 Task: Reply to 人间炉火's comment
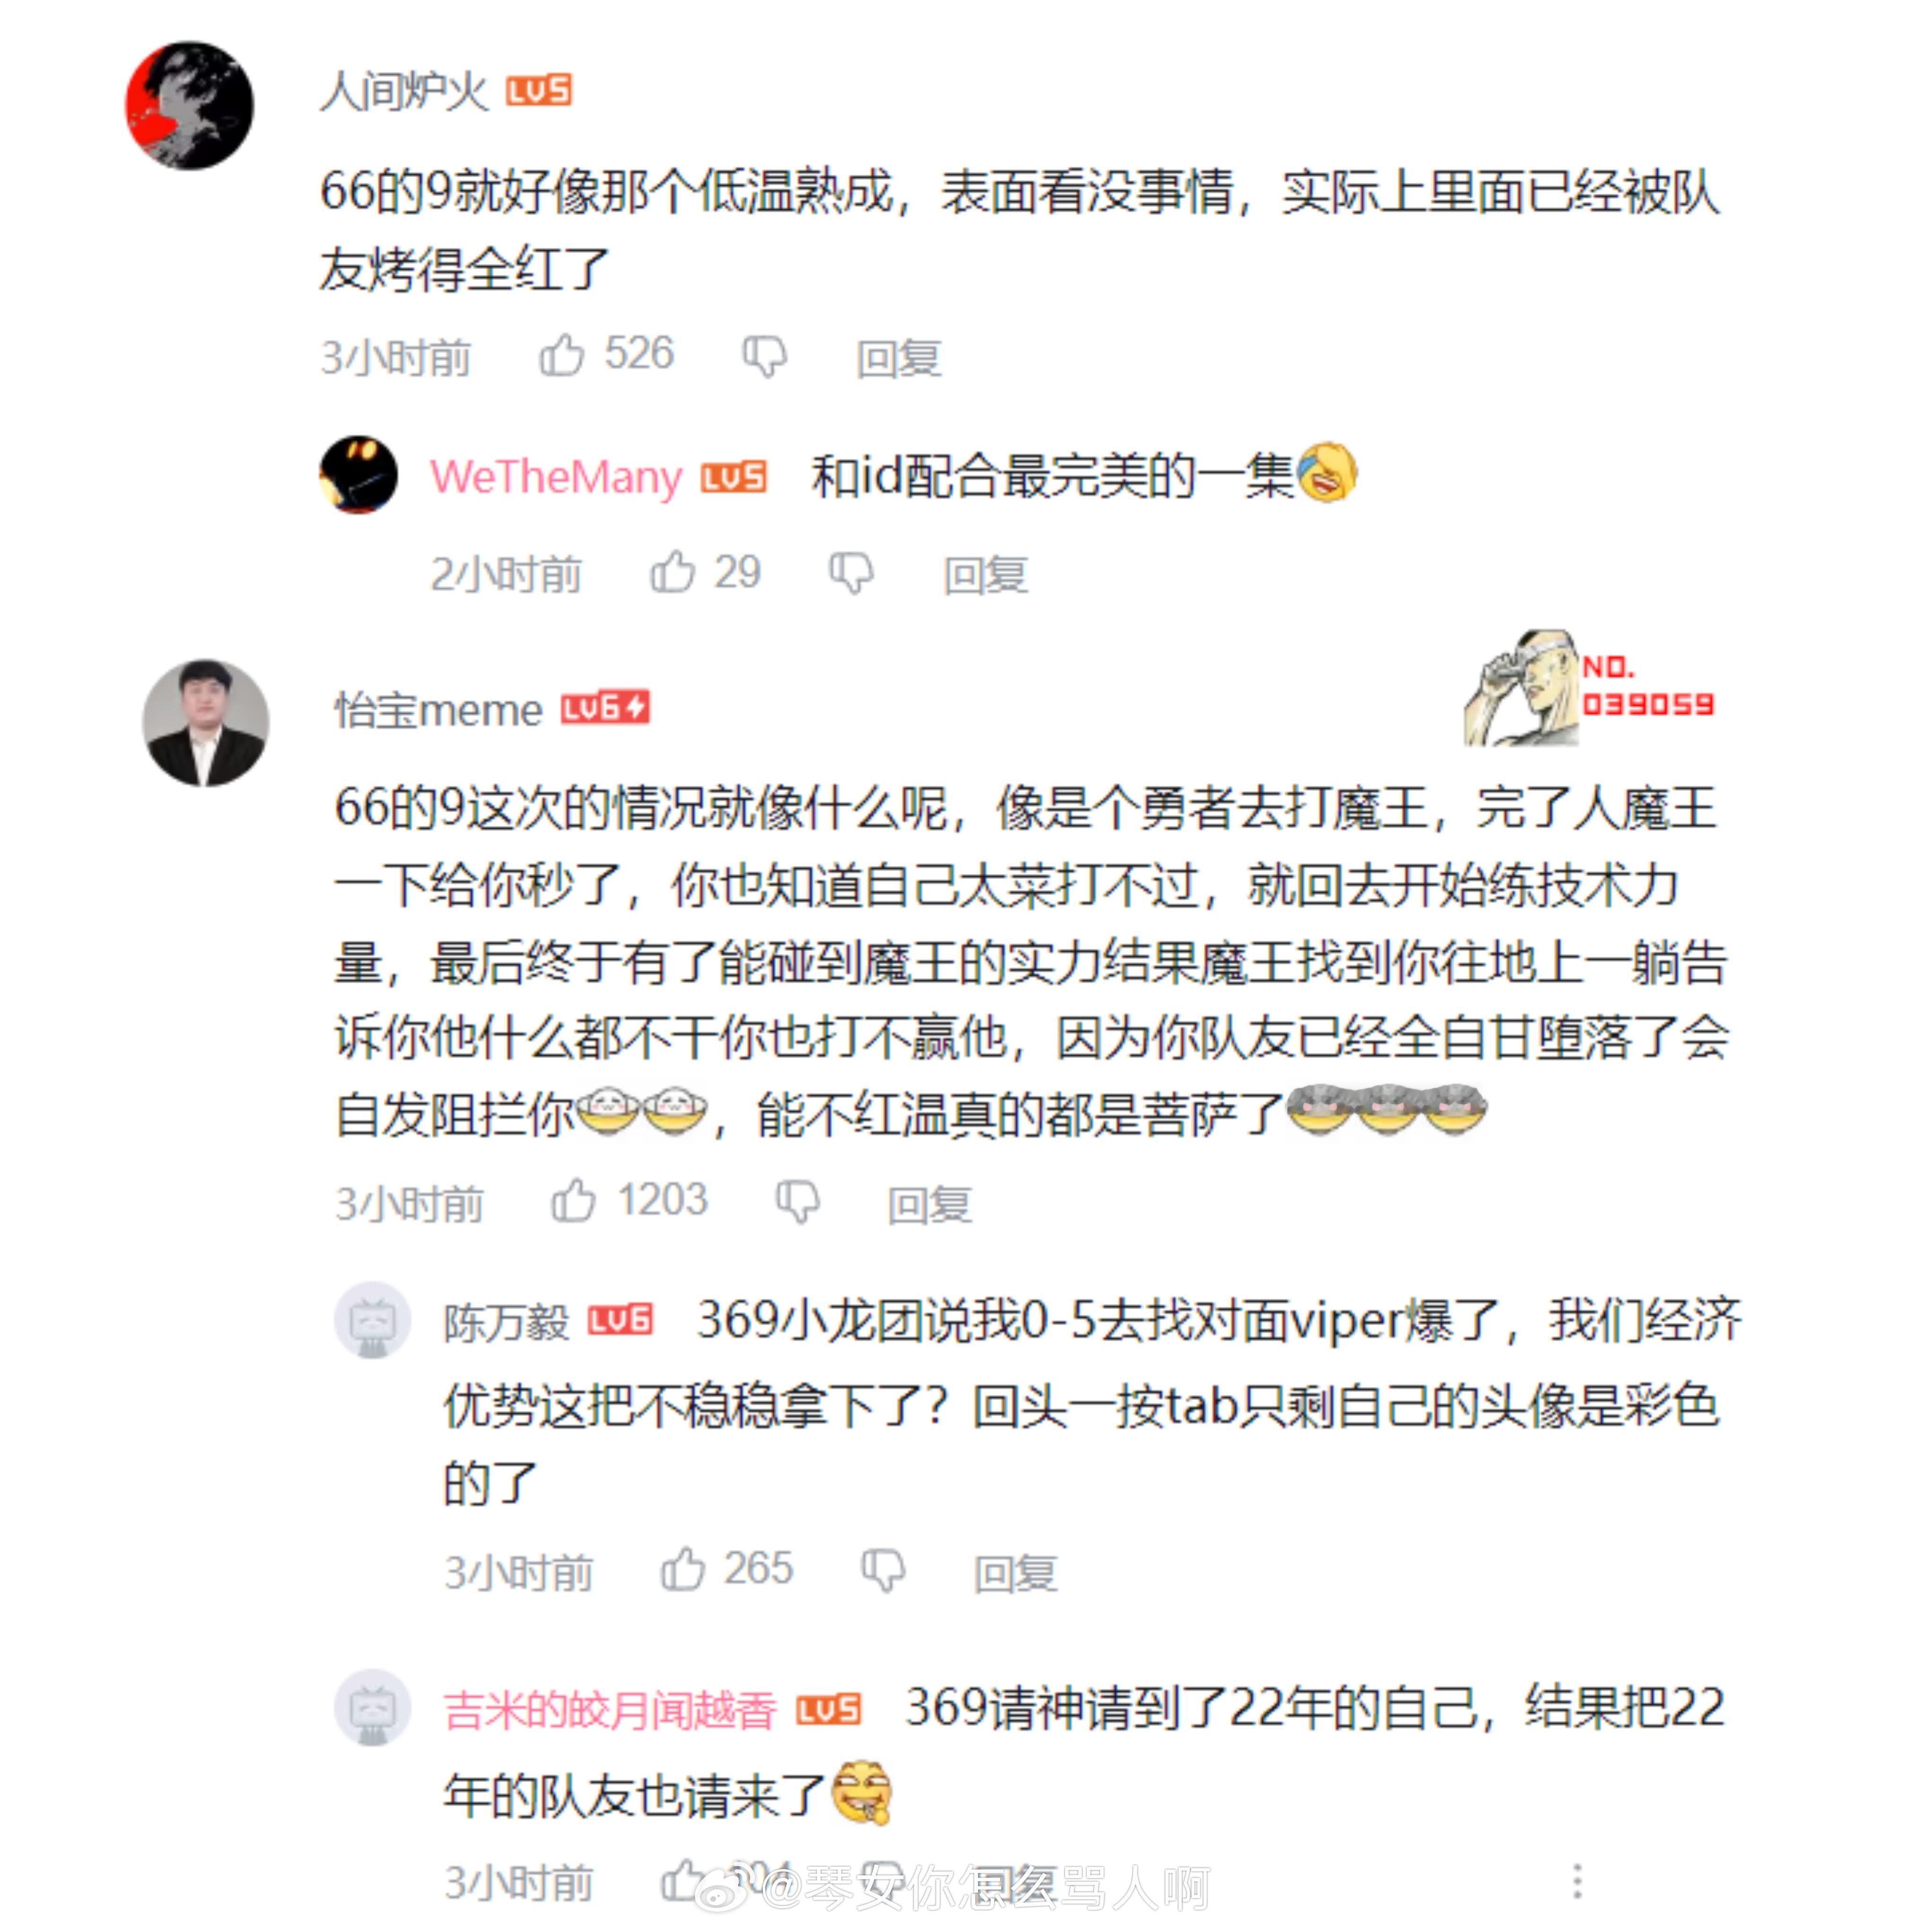point(898,358)
